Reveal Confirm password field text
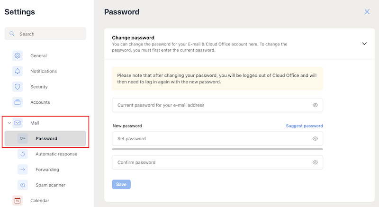The height and width of the screenshot is (207, 379). point(315,162)
